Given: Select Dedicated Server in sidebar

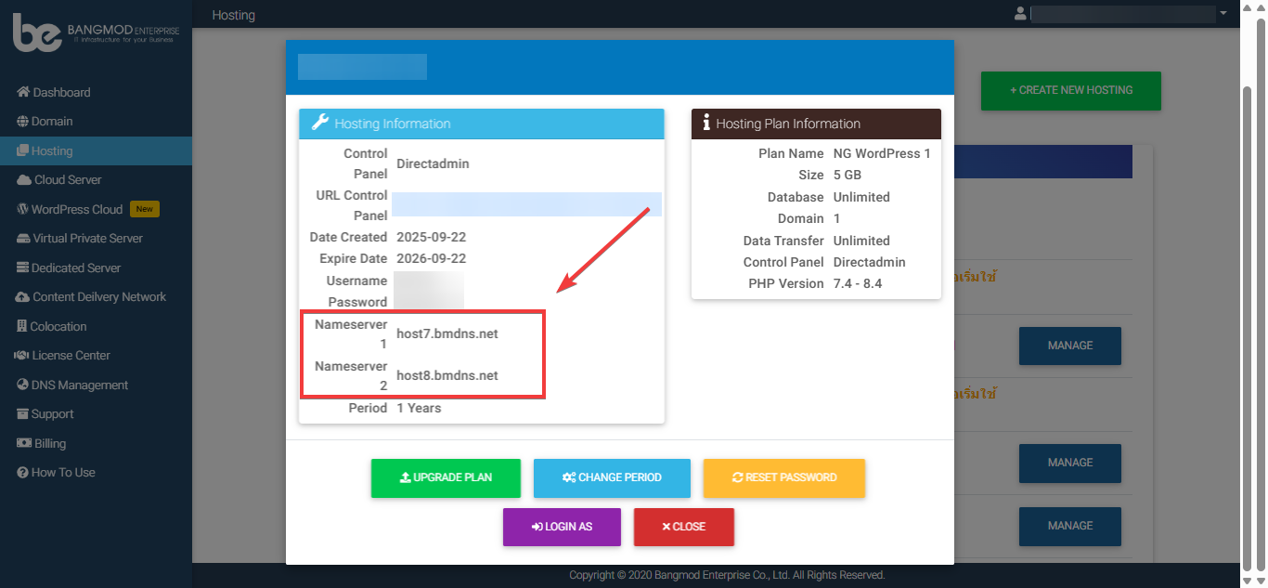Looking at the screenshot, I should coord(76,268).
